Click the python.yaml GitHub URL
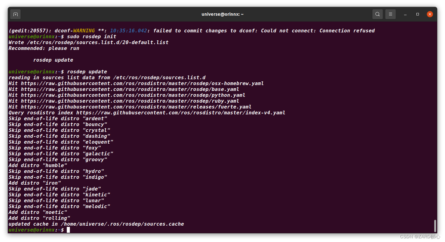Image resolution: width=445 pixels, height=242 pixels. [133, 95]
